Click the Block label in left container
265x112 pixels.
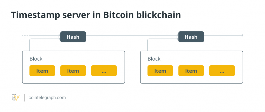pyautogui.click(x=36, y=59)
